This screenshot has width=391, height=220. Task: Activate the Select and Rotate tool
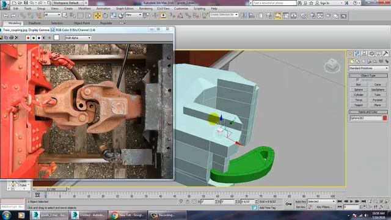105,16
